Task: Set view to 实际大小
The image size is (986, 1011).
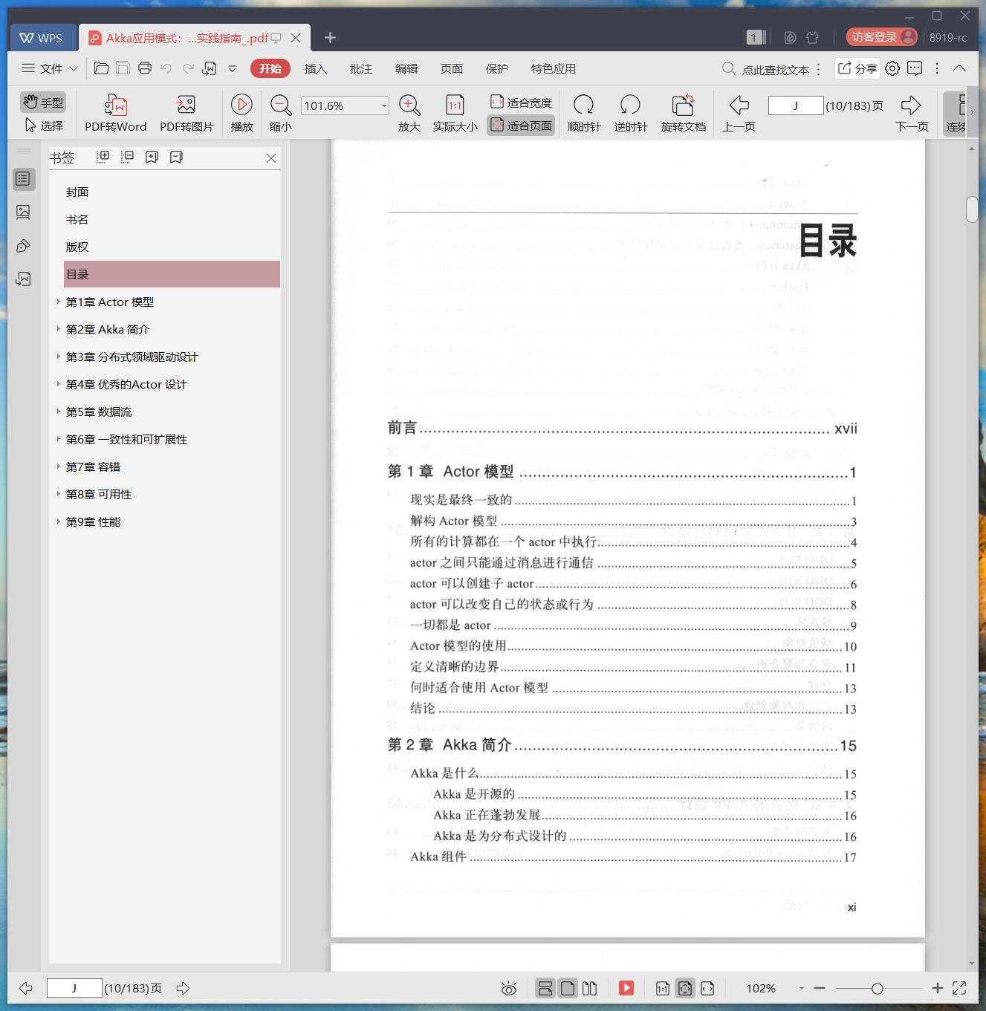Action: click(x=455, y=113)
